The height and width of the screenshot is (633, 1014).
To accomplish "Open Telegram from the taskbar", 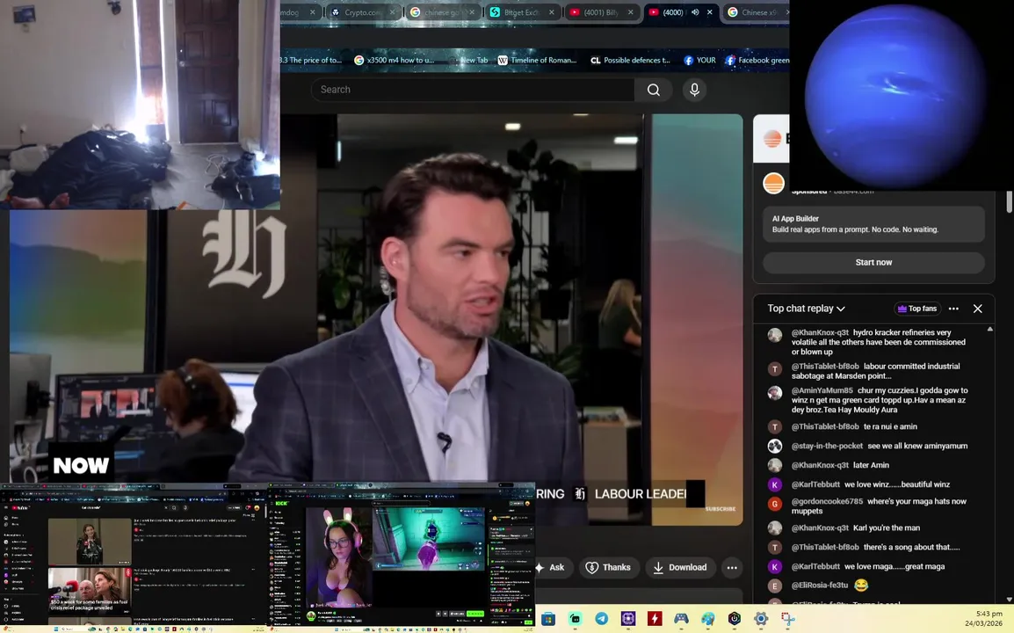I will coord(601,619).
